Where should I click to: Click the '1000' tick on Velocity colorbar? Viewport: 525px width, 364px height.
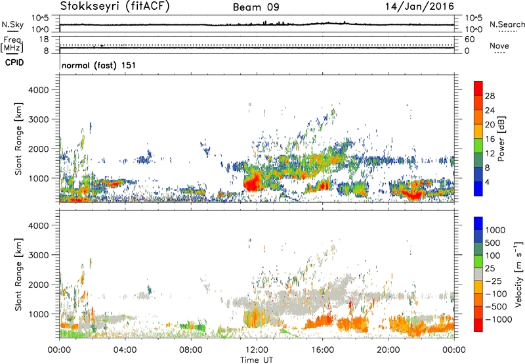point(495,230)
